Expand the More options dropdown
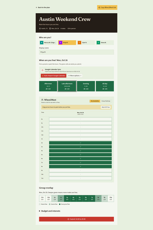The width and height of the screenshot is (153, 230). [x=75, y=75]
